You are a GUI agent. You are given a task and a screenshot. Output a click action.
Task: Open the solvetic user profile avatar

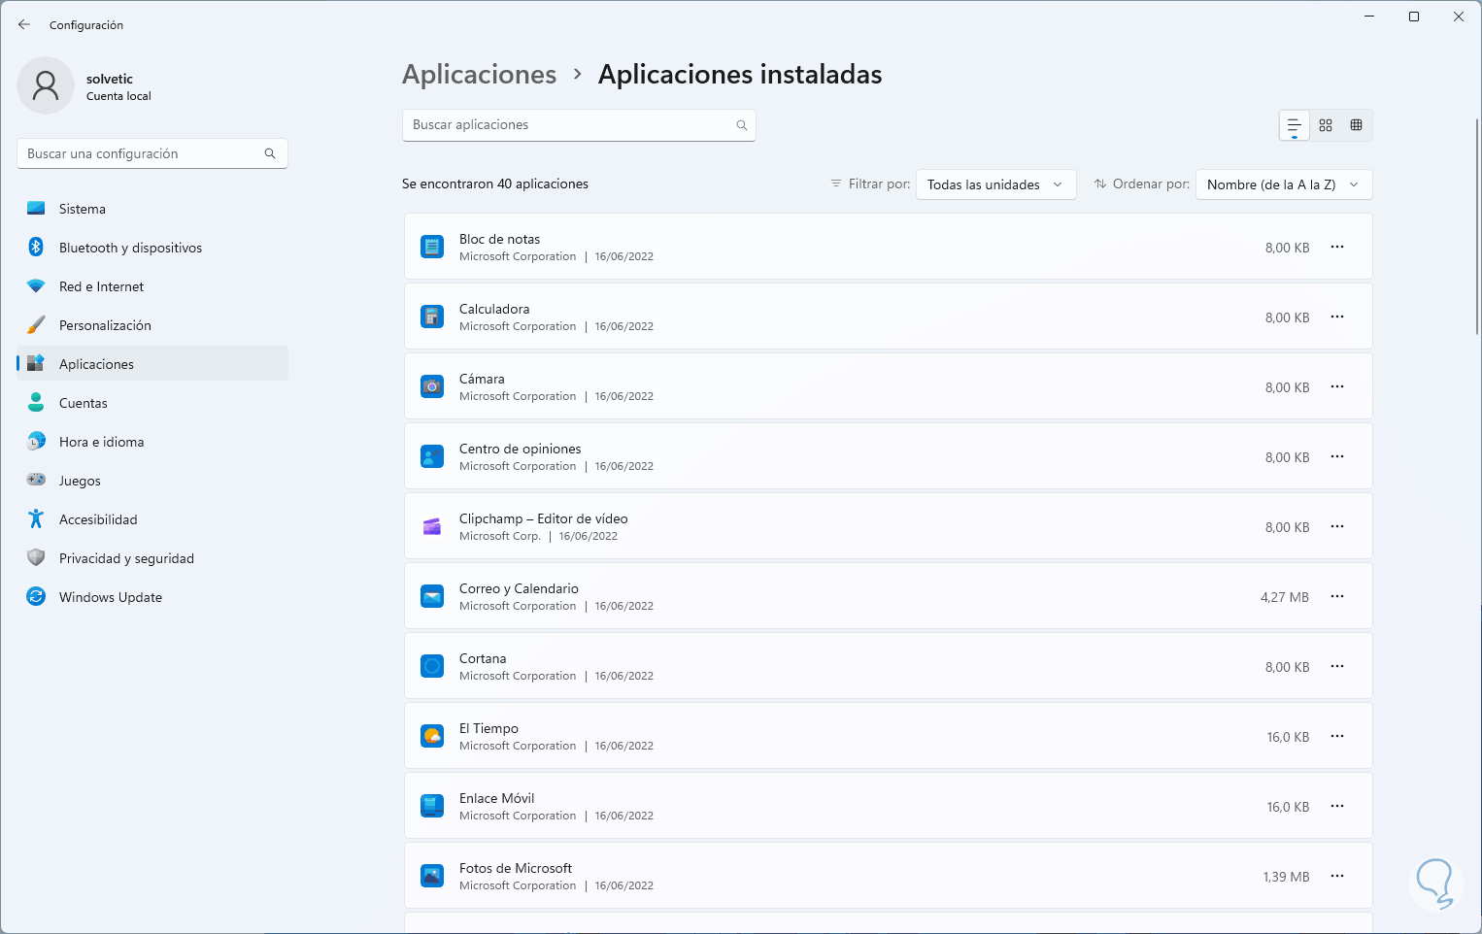tap(46, 85)
